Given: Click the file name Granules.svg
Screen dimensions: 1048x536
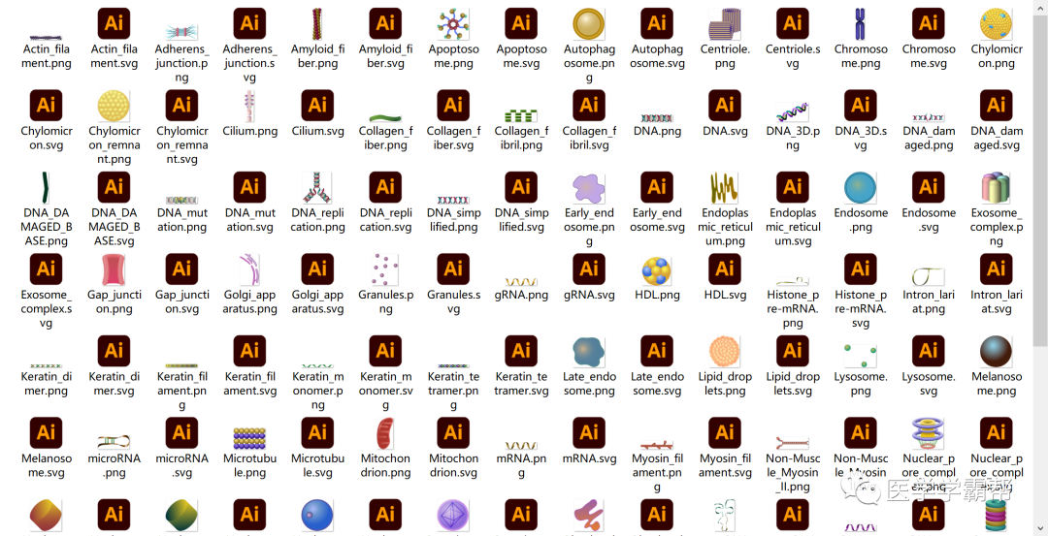Looking at the screenshot, I should pos(453,301).
